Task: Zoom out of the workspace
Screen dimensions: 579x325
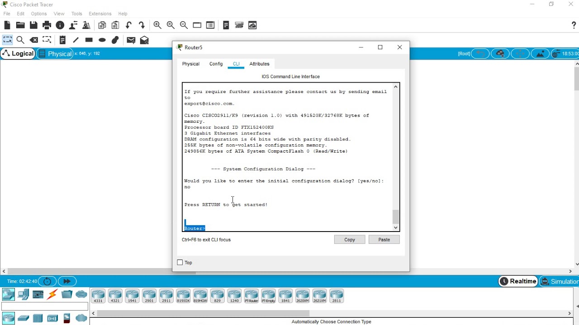Action: pyautogui.click(x=184, y=25)
